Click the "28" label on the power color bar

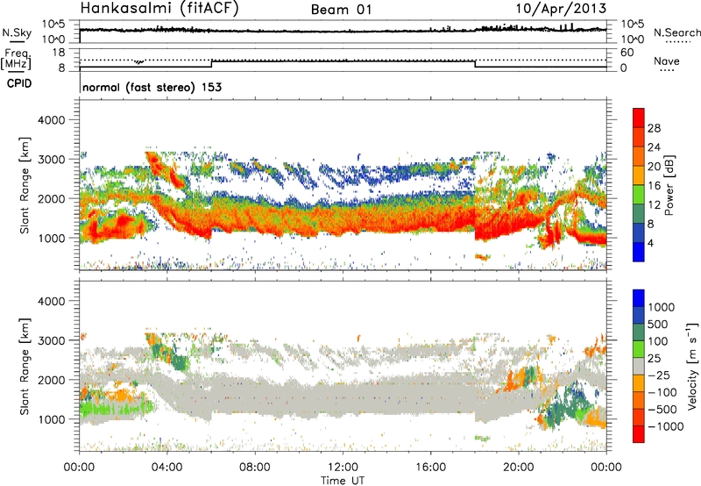coord(654,128)
